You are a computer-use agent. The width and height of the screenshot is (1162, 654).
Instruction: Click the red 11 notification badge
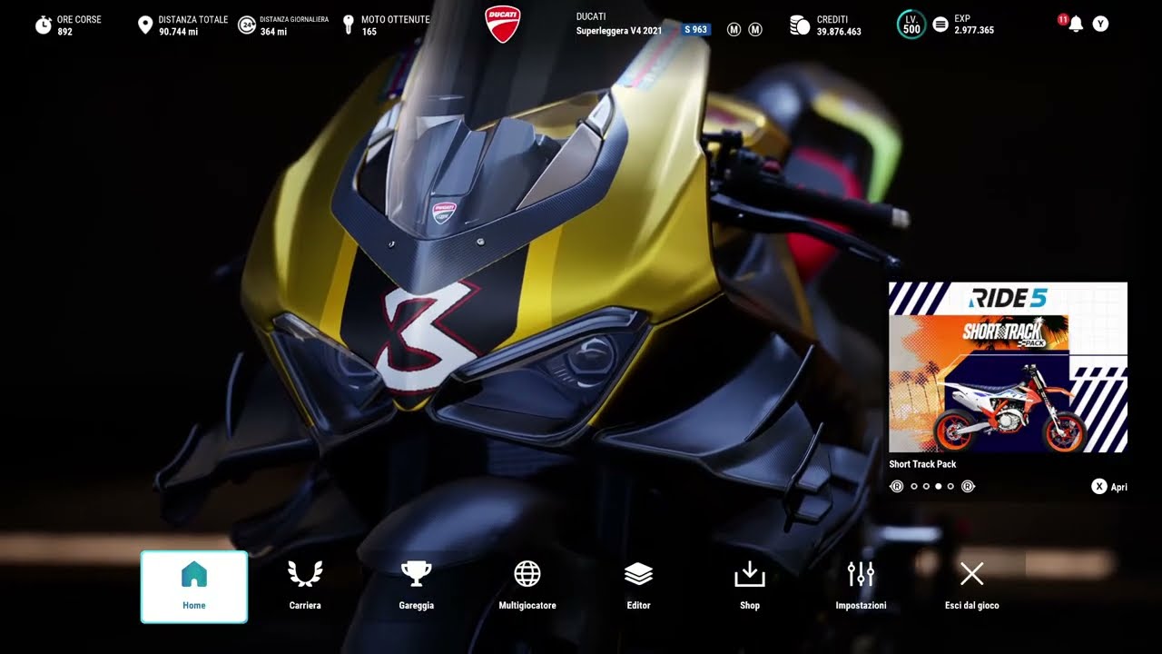[x=1062, y=19]
